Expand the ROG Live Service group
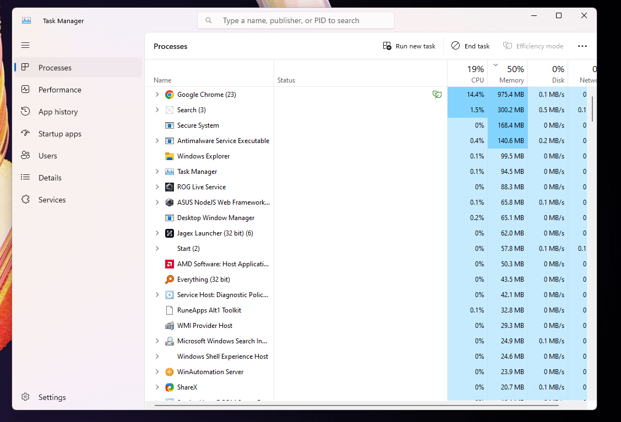The height and width of the screenshot is (422, 621). coord(157,187)
